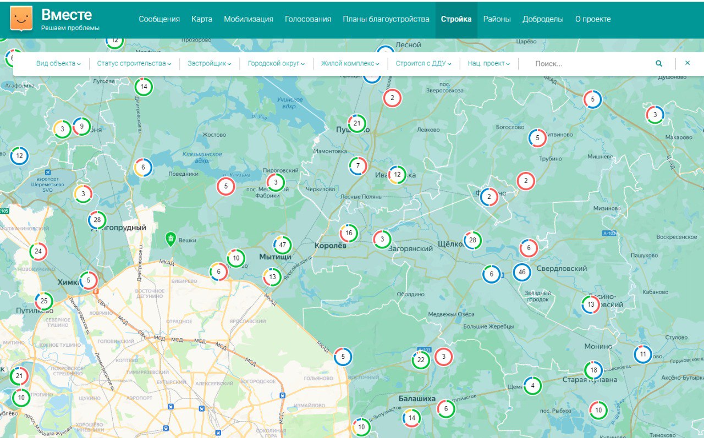Click cluster marker 22 above Балашиха

point(421,360)
